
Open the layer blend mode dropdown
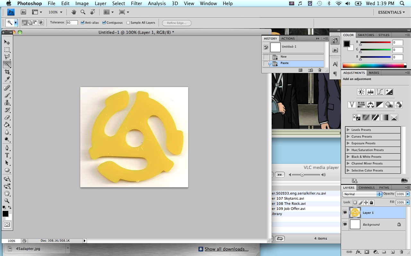362,194
